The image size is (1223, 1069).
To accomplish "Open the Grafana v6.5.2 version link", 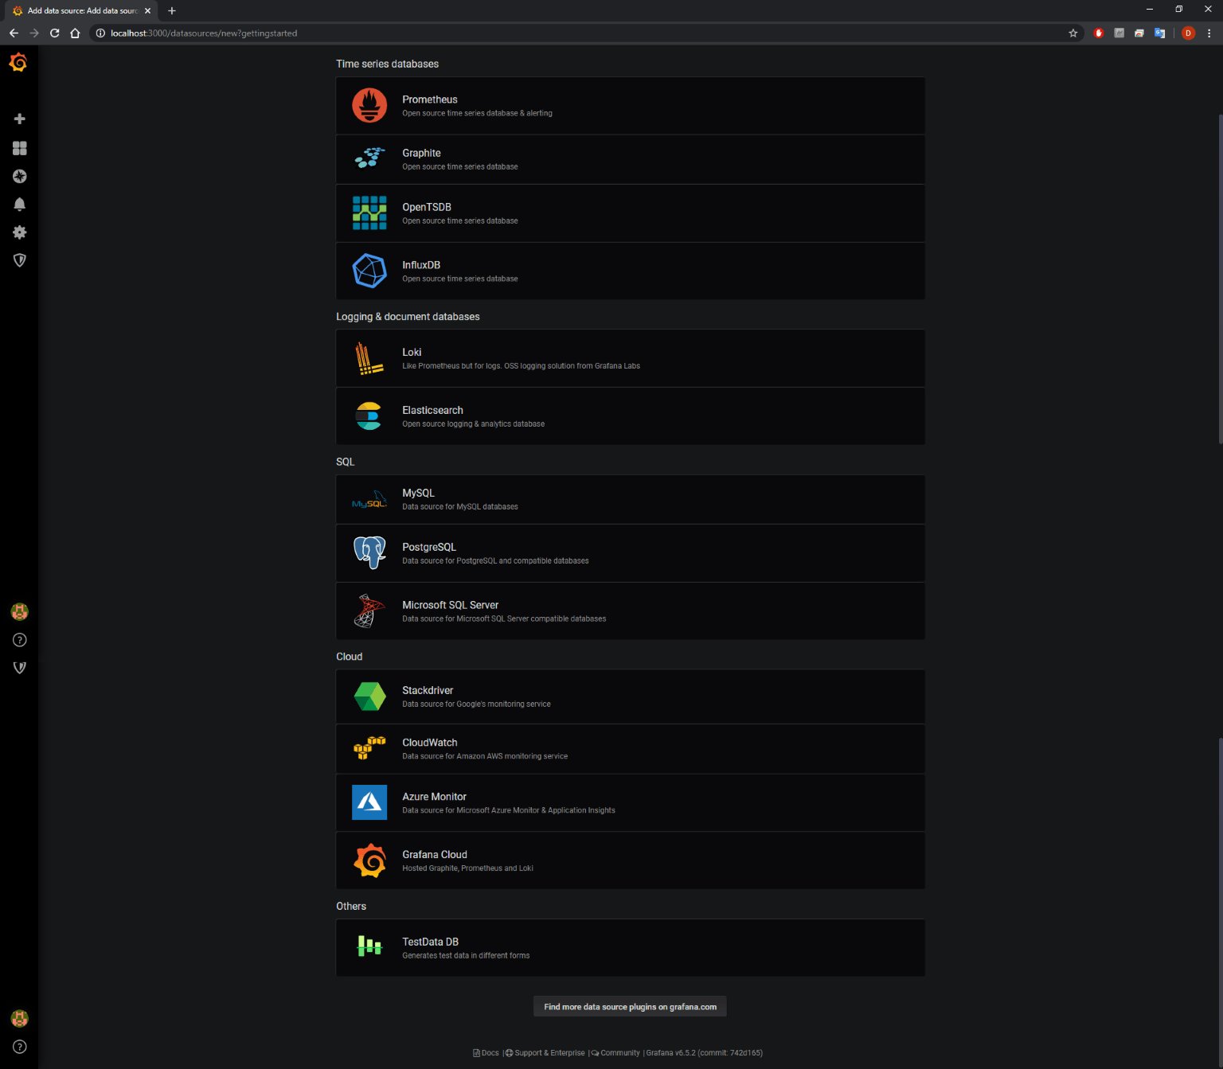I will [705, 1052].
